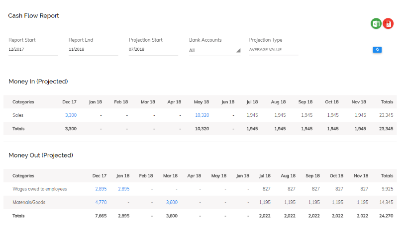Image resolution: width=409 pixels, height=241 pixels.
Task: Open the 2,895 wages amount for Dec 17
Action: click(101, 189)
